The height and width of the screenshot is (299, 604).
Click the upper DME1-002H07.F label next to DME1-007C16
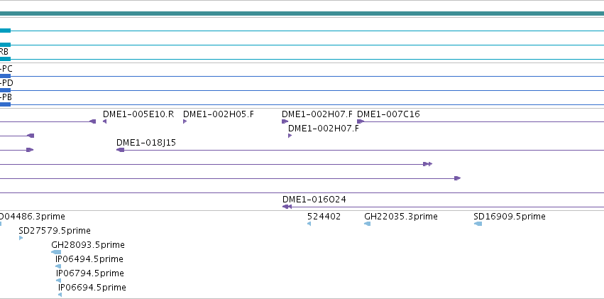click(x=317, y=114)
